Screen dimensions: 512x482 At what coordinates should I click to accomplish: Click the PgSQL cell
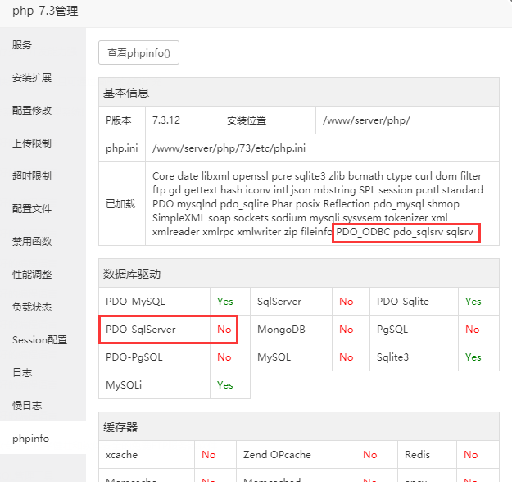(x=414, y=329)
